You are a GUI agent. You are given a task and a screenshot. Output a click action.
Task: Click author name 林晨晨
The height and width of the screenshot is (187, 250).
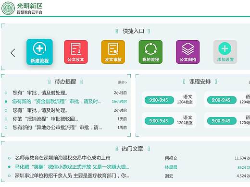coord(171,167)
